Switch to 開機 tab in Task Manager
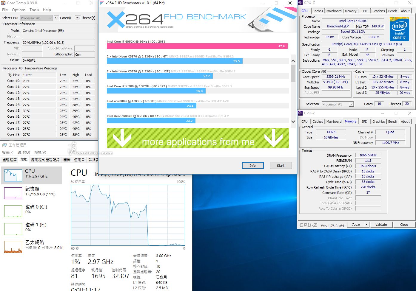 click(67, 160)
